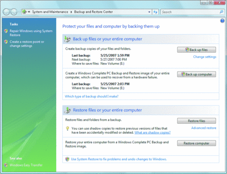
Task: Click the Forward navigation round button
Action: point(14,12)
